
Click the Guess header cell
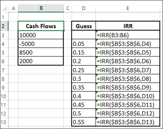click(x=84, y=26)
